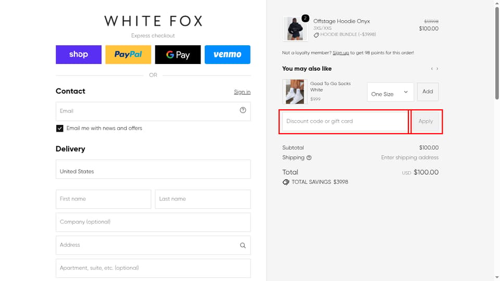This screenshot has height=281, width=500.
Task: Expand the One Size dropdown
Action: tap(390, 92)
